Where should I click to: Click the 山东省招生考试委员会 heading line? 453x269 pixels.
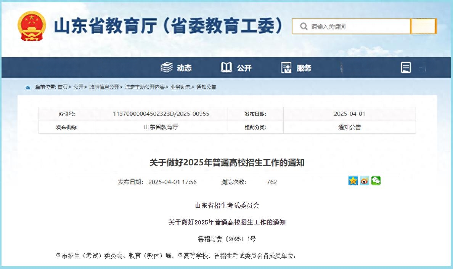[227, 205]
